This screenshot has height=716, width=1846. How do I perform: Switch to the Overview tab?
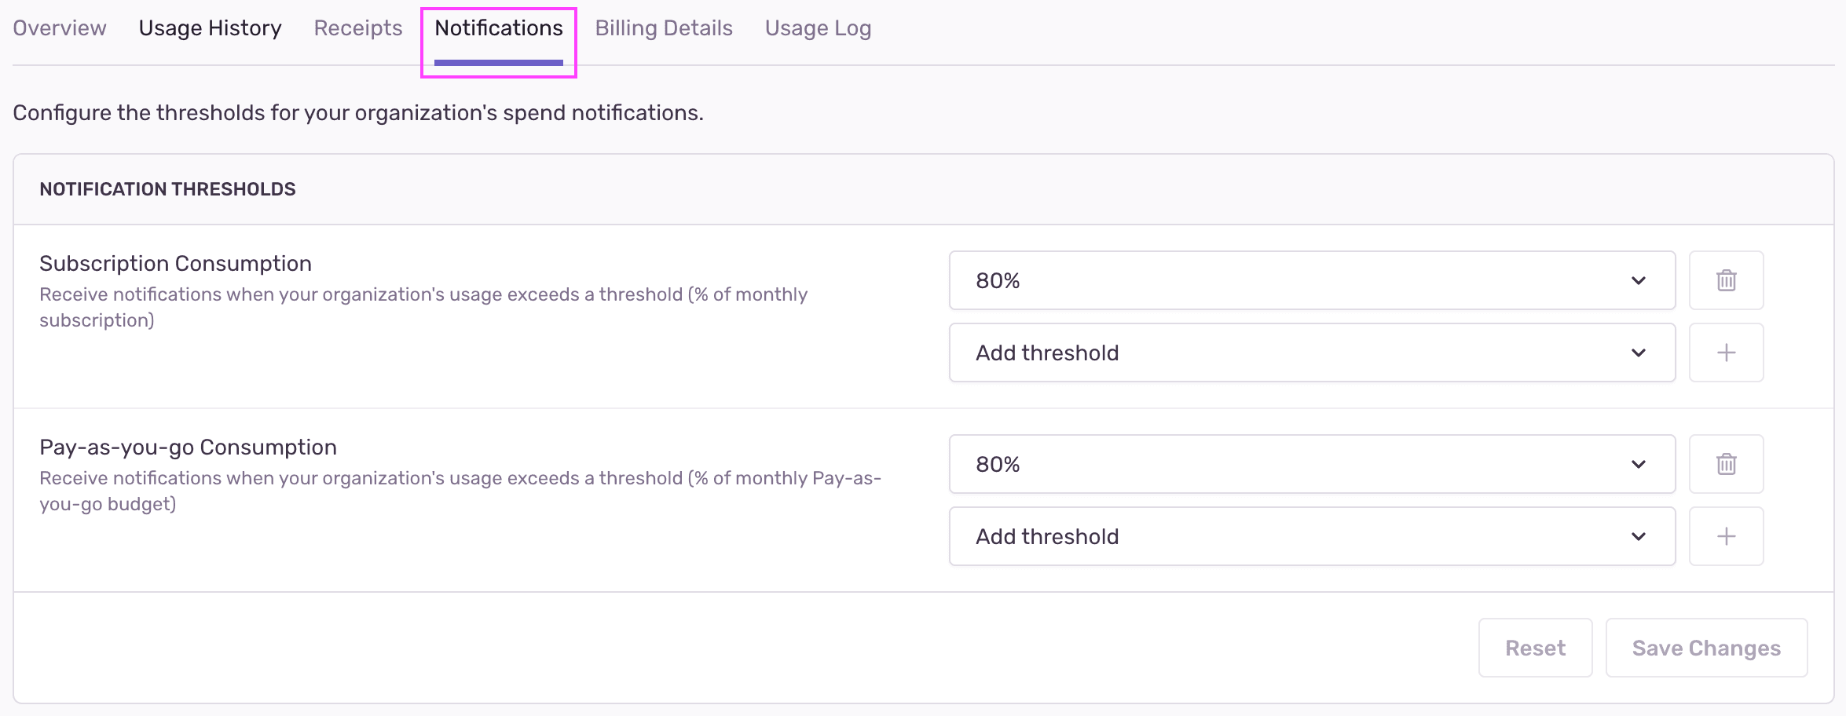[59, 27]
